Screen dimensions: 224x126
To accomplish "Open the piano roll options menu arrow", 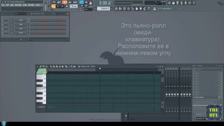I will pyautogui.click(x=37, y=66).
